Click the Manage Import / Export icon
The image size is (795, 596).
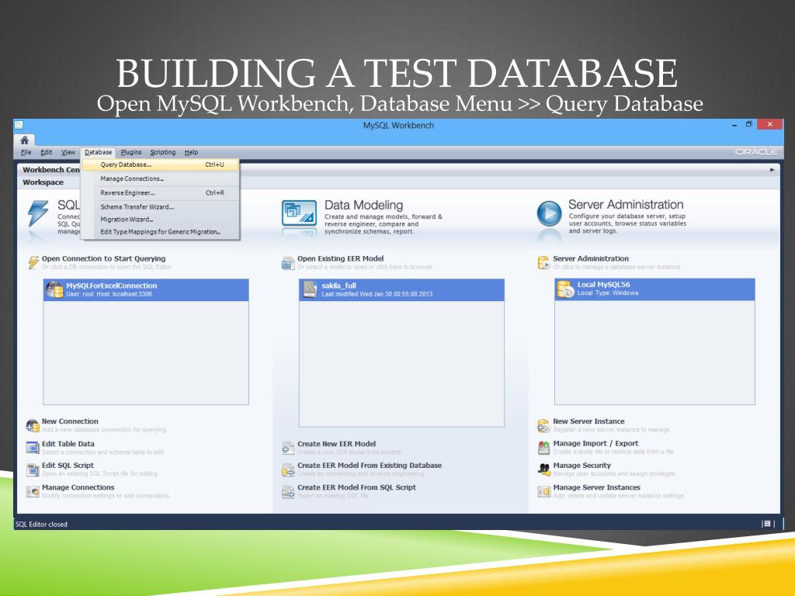(543, 448)
